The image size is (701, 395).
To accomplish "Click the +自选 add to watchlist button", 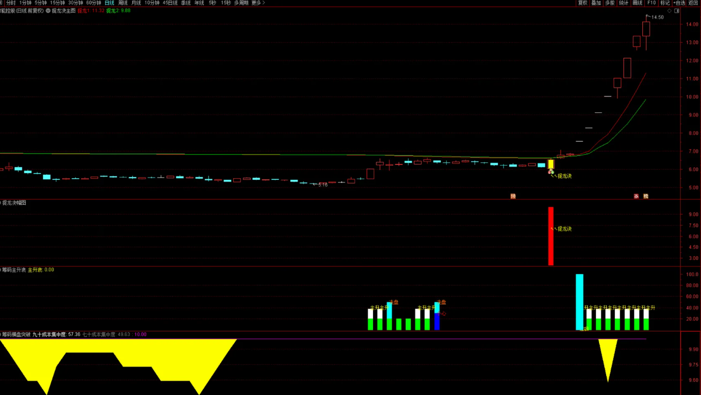I will 679,3.
